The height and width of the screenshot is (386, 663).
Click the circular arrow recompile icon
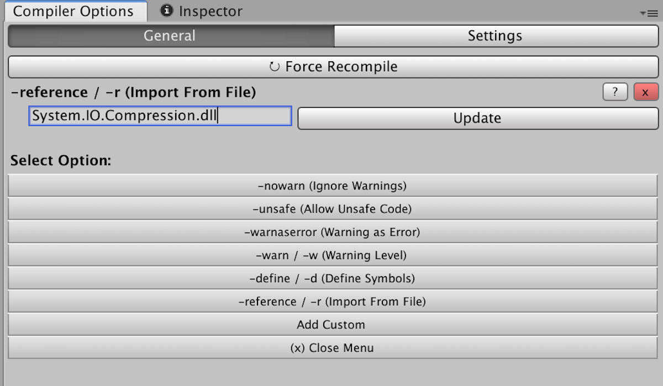[274, 67]
